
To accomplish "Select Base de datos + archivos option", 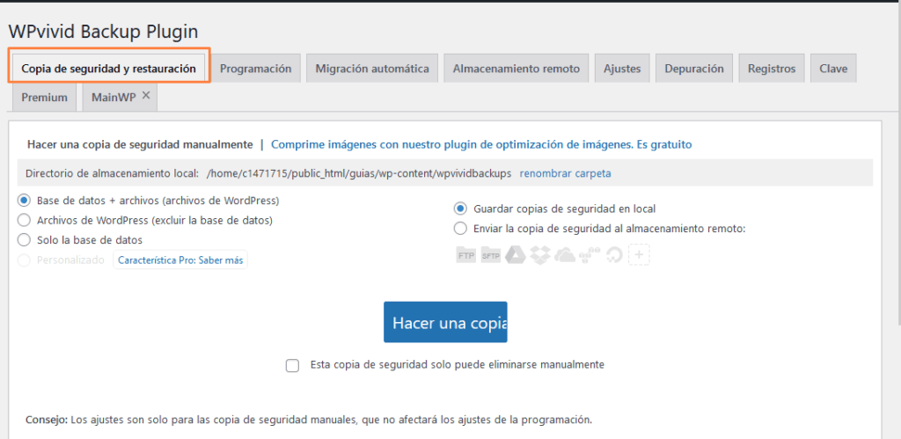I will point(24,201).
